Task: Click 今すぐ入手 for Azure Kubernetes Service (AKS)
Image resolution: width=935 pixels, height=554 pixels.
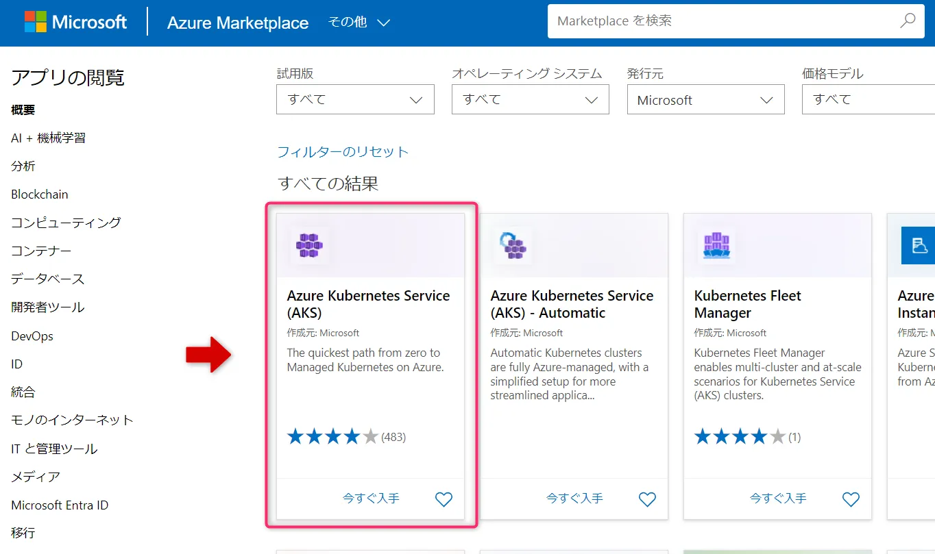Action: coord(371,499)
